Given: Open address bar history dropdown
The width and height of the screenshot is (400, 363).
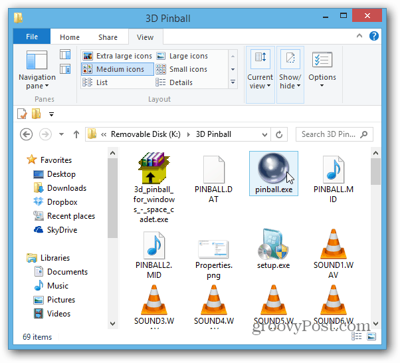Looking at the screenshot, I should (x=265, y=134).
